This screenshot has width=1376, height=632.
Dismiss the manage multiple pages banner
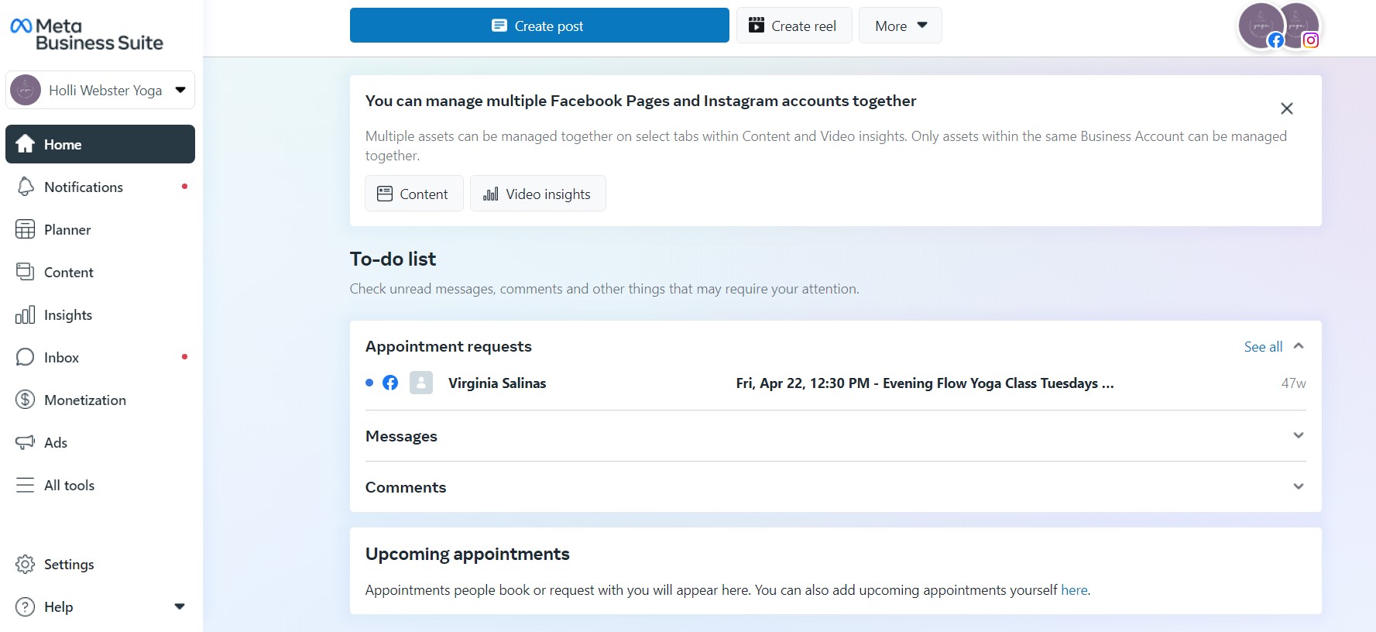point(1287,108)
